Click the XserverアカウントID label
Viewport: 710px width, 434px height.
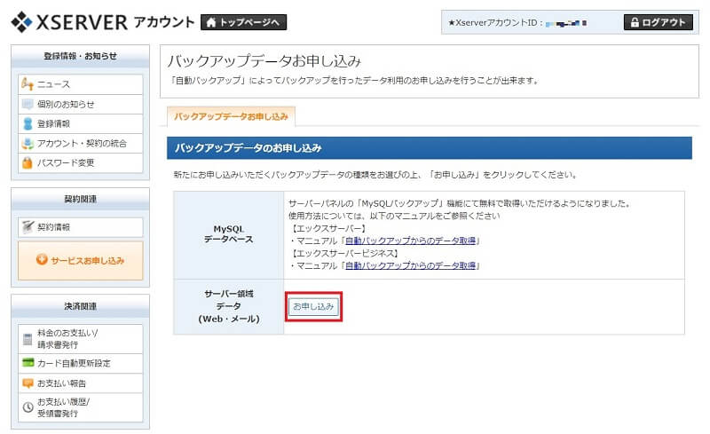click(x=495, y=22)
